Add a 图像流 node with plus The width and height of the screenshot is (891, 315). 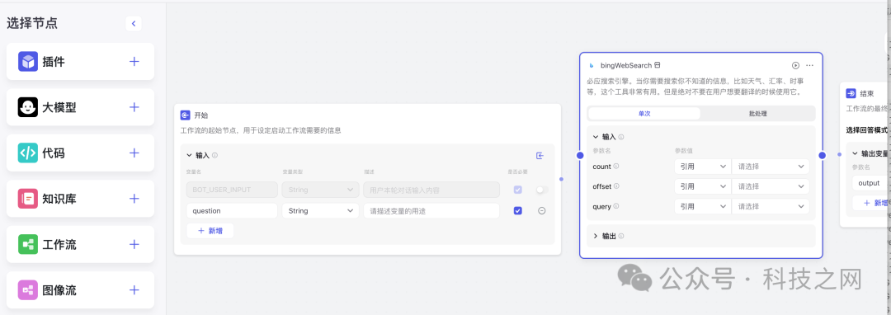point(134,290)
